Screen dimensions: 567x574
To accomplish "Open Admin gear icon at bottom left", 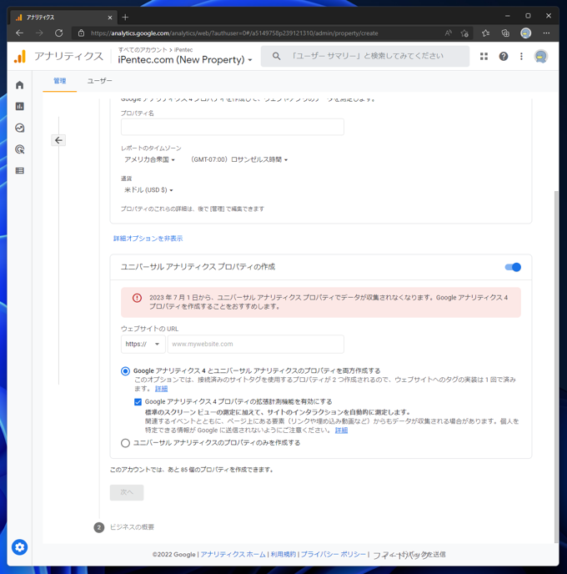I will (x=20, y=547).
